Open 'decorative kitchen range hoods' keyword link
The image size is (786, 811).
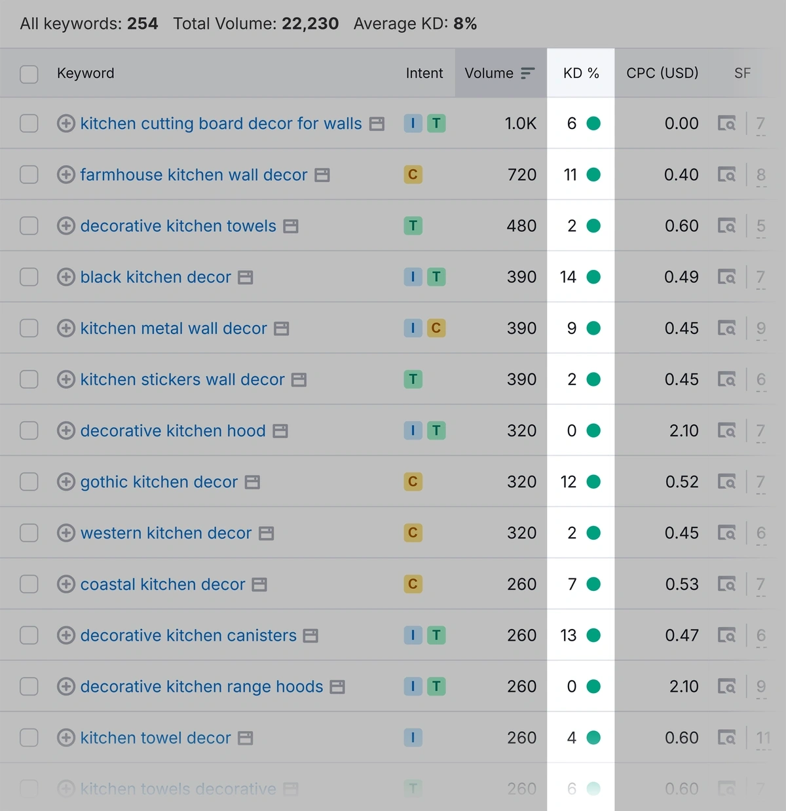pyautogui.click(x=202, y=687)
